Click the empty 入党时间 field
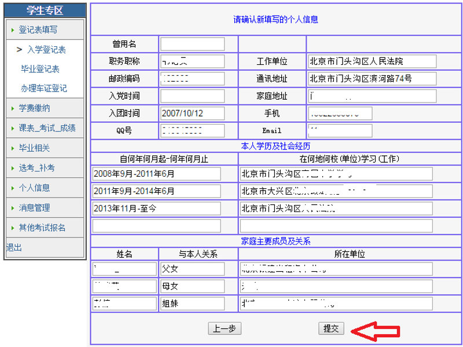The height and width of the screenshot is (347, 463). pos(192,96)
